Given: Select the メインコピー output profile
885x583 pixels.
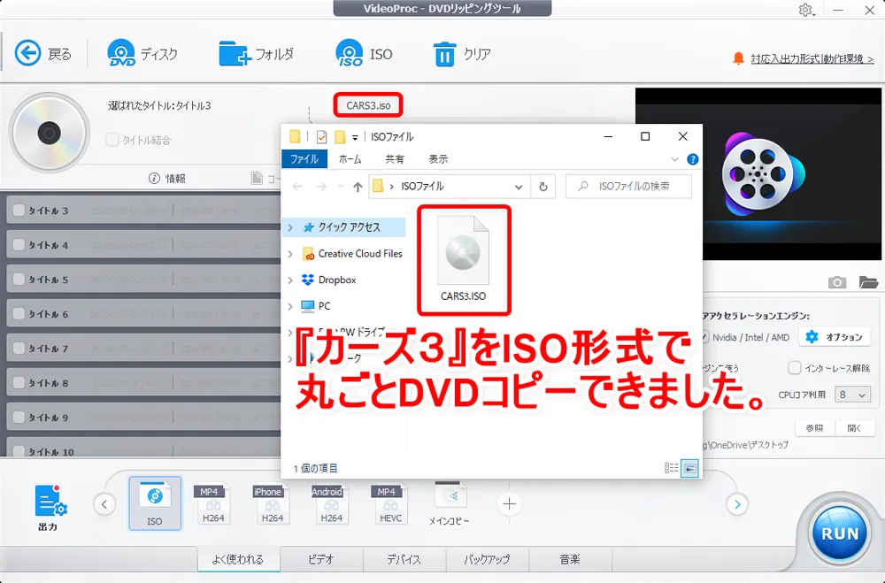Looking at the screenshot, I should point(450,503).
